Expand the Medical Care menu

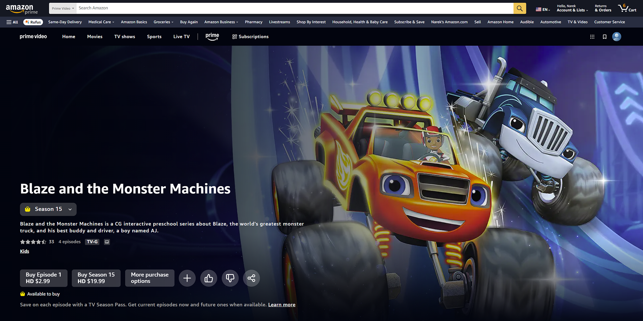[x=101, y=22]
